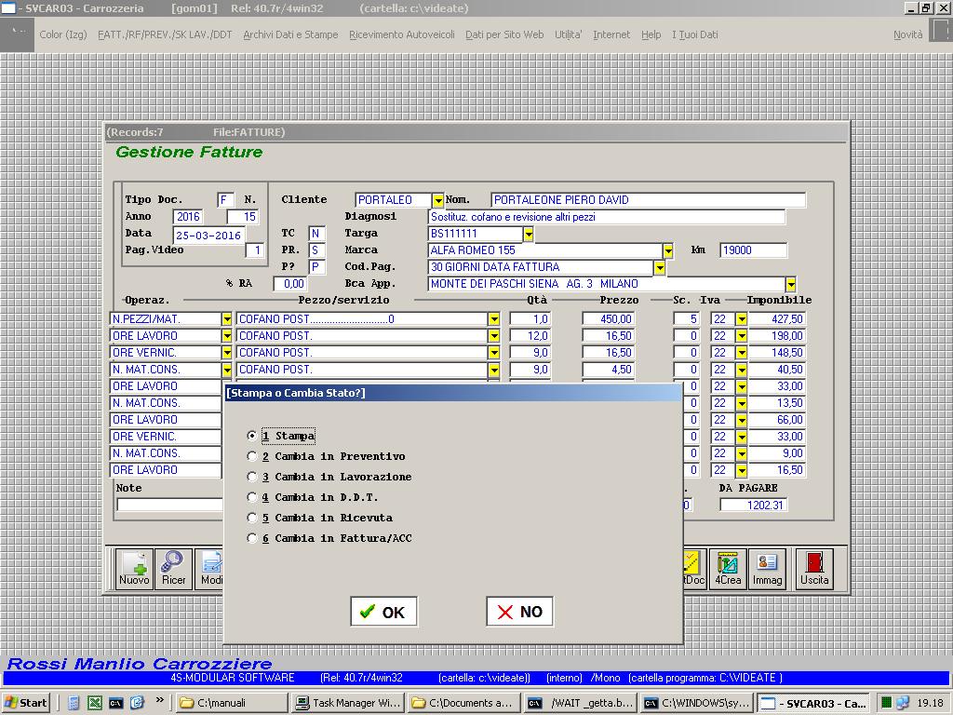Open Ricevimento Autoveicoli menu
This screenshot has width=953, height=715.
click(x=402, y=34)
